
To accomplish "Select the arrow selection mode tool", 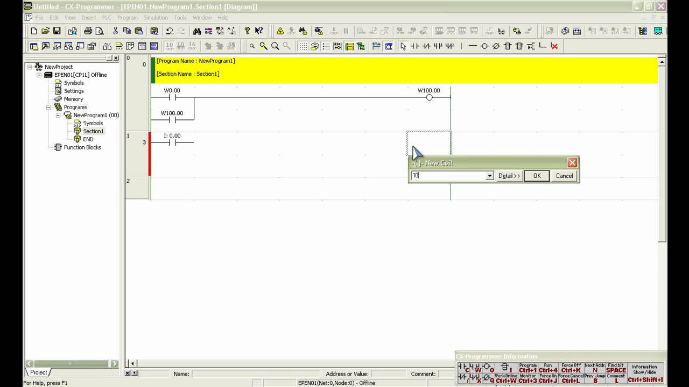I will (403, 46).
